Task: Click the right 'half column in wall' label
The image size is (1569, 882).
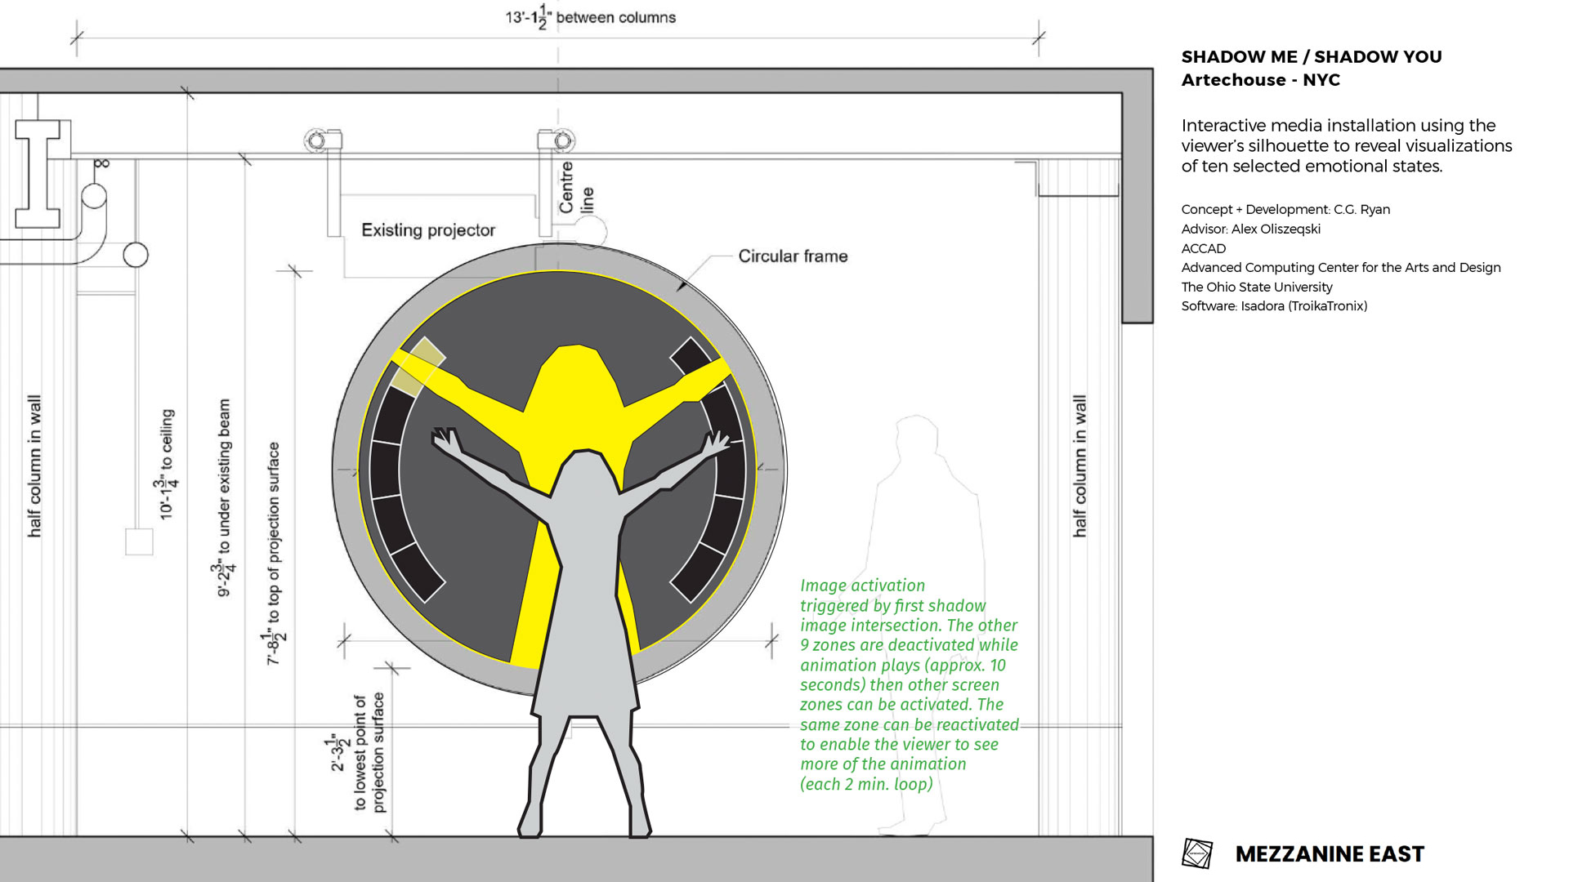Action: 1080,465
